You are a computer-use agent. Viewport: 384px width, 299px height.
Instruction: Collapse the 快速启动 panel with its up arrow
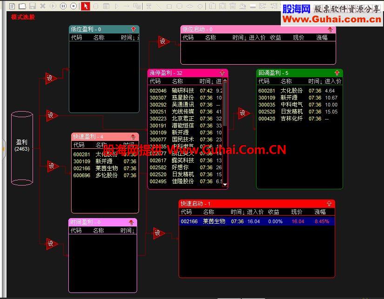coord(329,204)
